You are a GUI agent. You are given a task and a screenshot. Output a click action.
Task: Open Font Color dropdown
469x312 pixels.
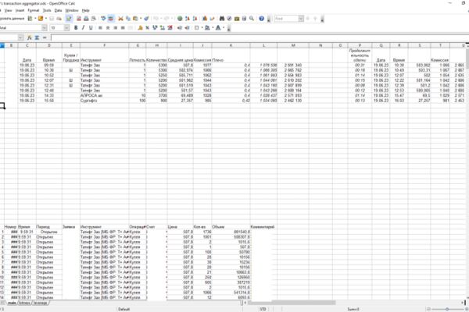click(224, 28)
